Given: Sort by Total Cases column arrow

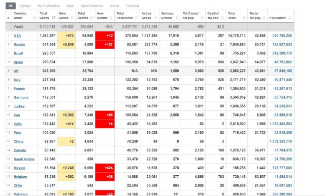Looking at the screenshot, I should pyautogui.click(x=54, y=18).
